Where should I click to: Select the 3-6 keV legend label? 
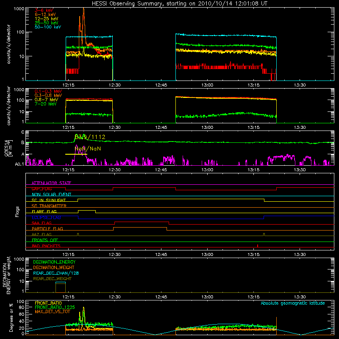click(x=44, y=10)
